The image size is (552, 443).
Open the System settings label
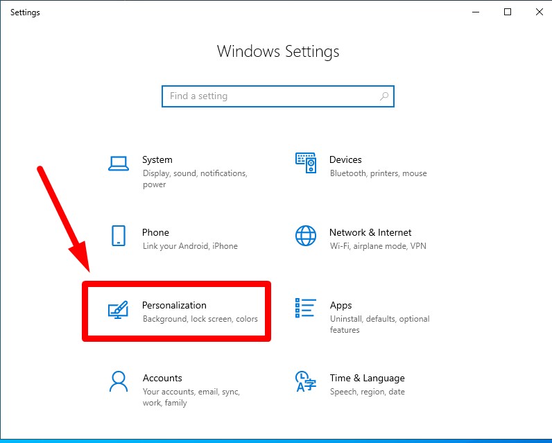(x=157, y=159)
